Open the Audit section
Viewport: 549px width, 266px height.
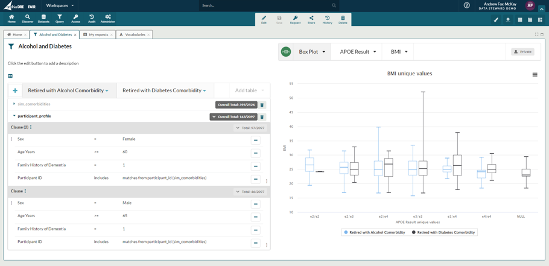click(x=91, y=19)
